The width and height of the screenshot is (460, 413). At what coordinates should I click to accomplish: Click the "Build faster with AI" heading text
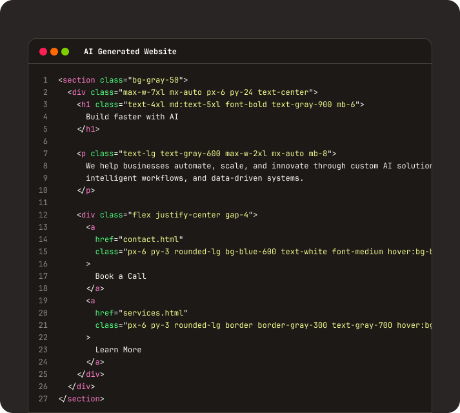point(132,117)
